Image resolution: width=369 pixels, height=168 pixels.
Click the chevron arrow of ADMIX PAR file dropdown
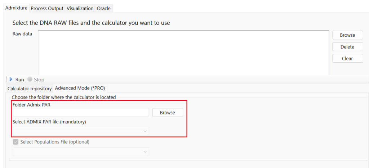pyautogui.click(x=145, y=131)
